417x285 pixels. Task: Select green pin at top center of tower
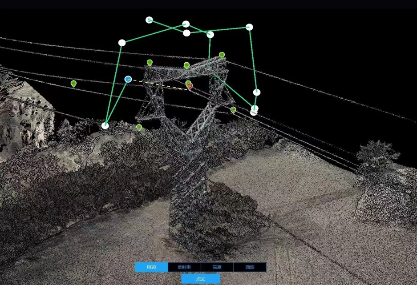tap(186, 65)
